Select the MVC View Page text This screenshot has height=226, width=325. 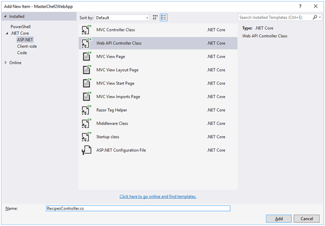(111, 56)
